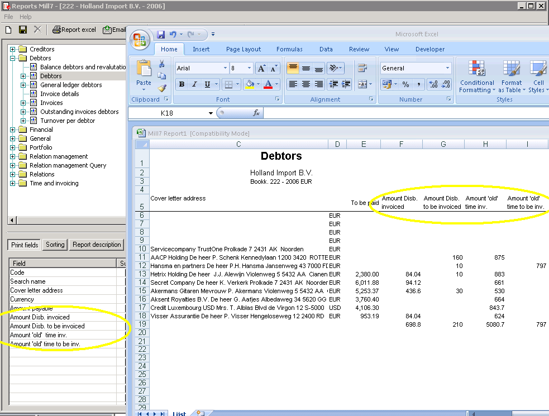Viewport: 549px width, 416px height.
Task: Switch to the Developer ribbon tab
Action: coord(430,49)
